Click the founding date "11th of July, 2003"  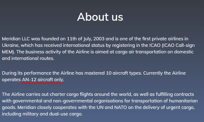pyautogui.click(x=85, y=39)
